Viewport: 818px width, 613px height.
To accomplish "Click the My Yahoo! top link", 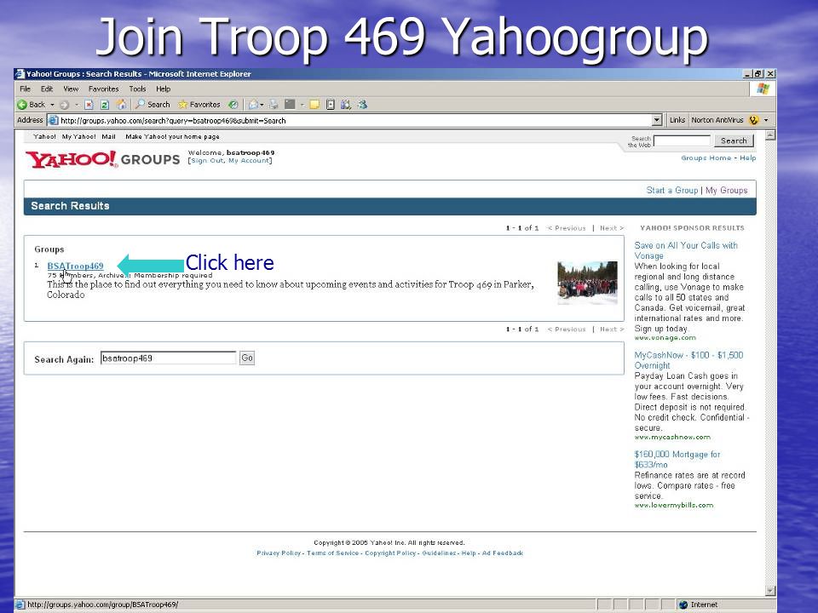I will [x=78, y=136].
